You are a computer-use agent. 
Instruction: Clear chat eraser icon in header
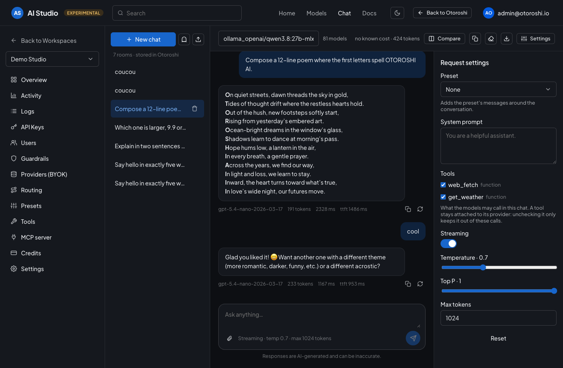coord(491,38)
